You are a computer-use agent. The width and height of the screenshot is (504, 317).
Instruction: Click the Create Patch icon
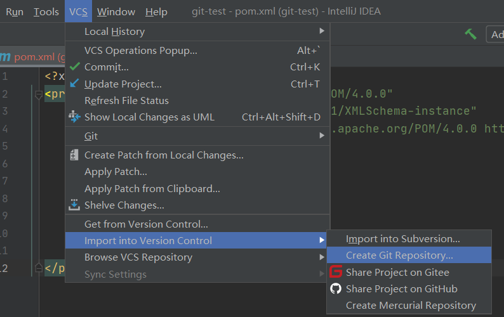(x=75, y=155)
